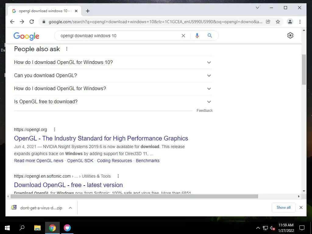Open the Windows Start menu
Viewport: 312px width, 234px height.
[x=7, y=228]
